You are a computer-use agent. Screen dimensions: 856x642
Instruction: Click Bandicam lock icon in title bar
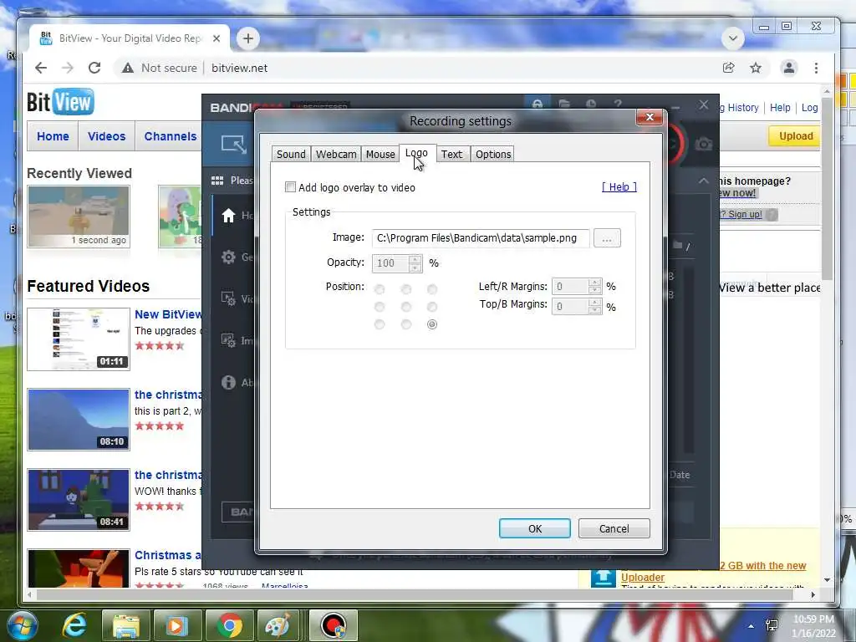pos(538,103)
